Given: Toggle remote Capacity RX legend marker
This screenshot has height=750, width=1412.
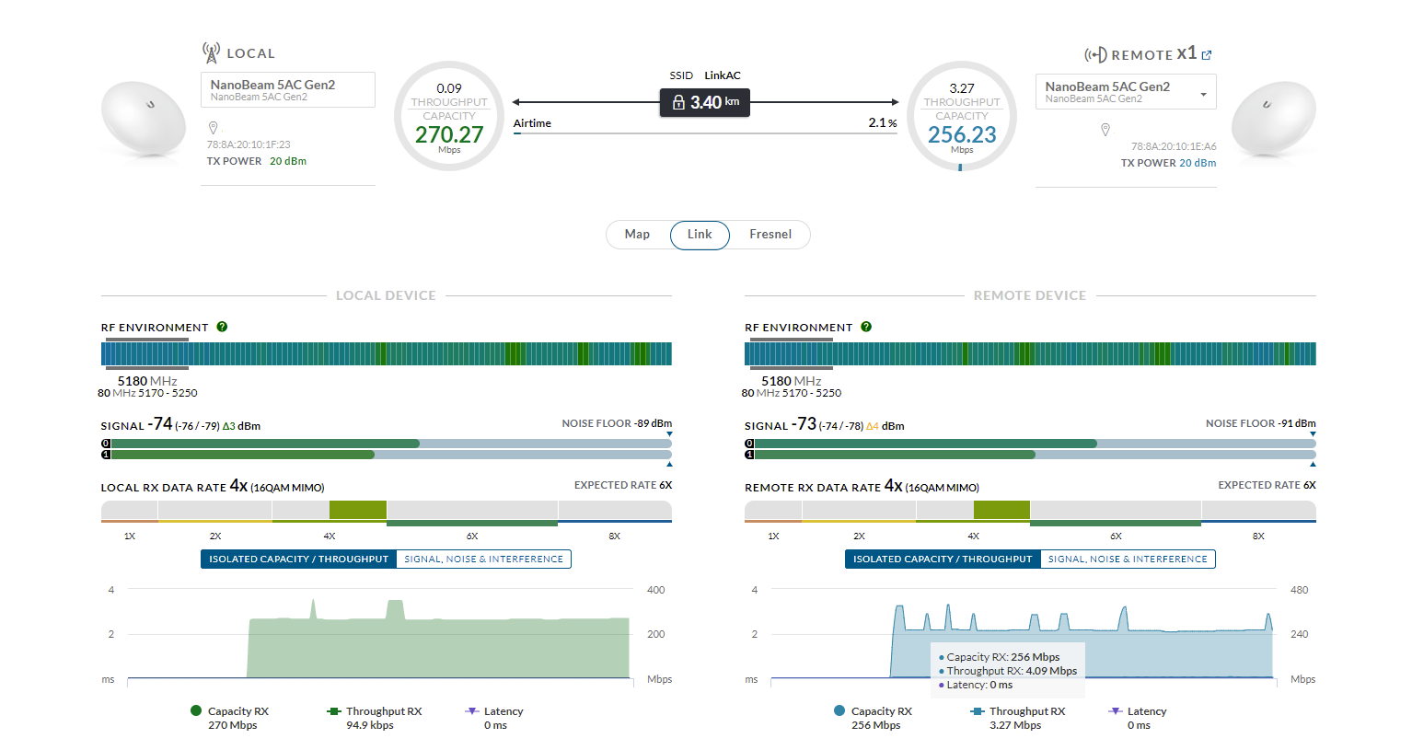Looking at the screenshot, I should click(839, 710).
